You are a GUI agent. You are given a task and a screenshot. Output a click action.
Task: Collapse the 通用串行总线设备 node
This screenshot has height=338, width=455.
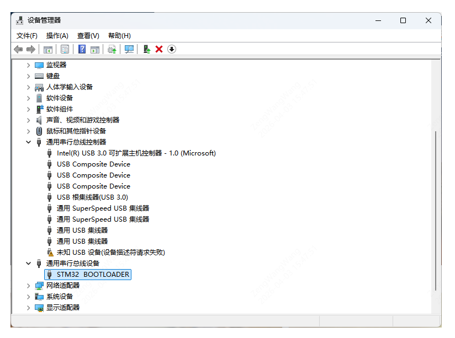tap(28, 263)
